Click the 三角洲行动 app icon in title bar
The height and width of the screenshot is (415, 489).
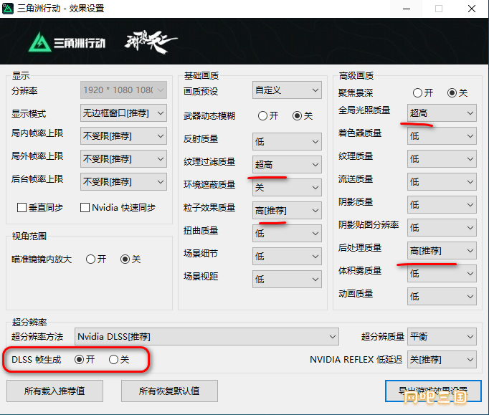[7, 9]
